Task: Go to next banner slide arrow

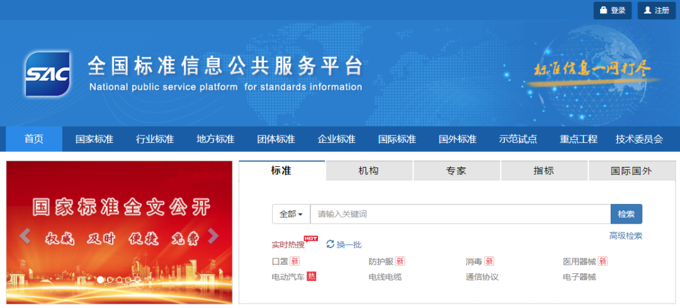Action: pos(213,236)
